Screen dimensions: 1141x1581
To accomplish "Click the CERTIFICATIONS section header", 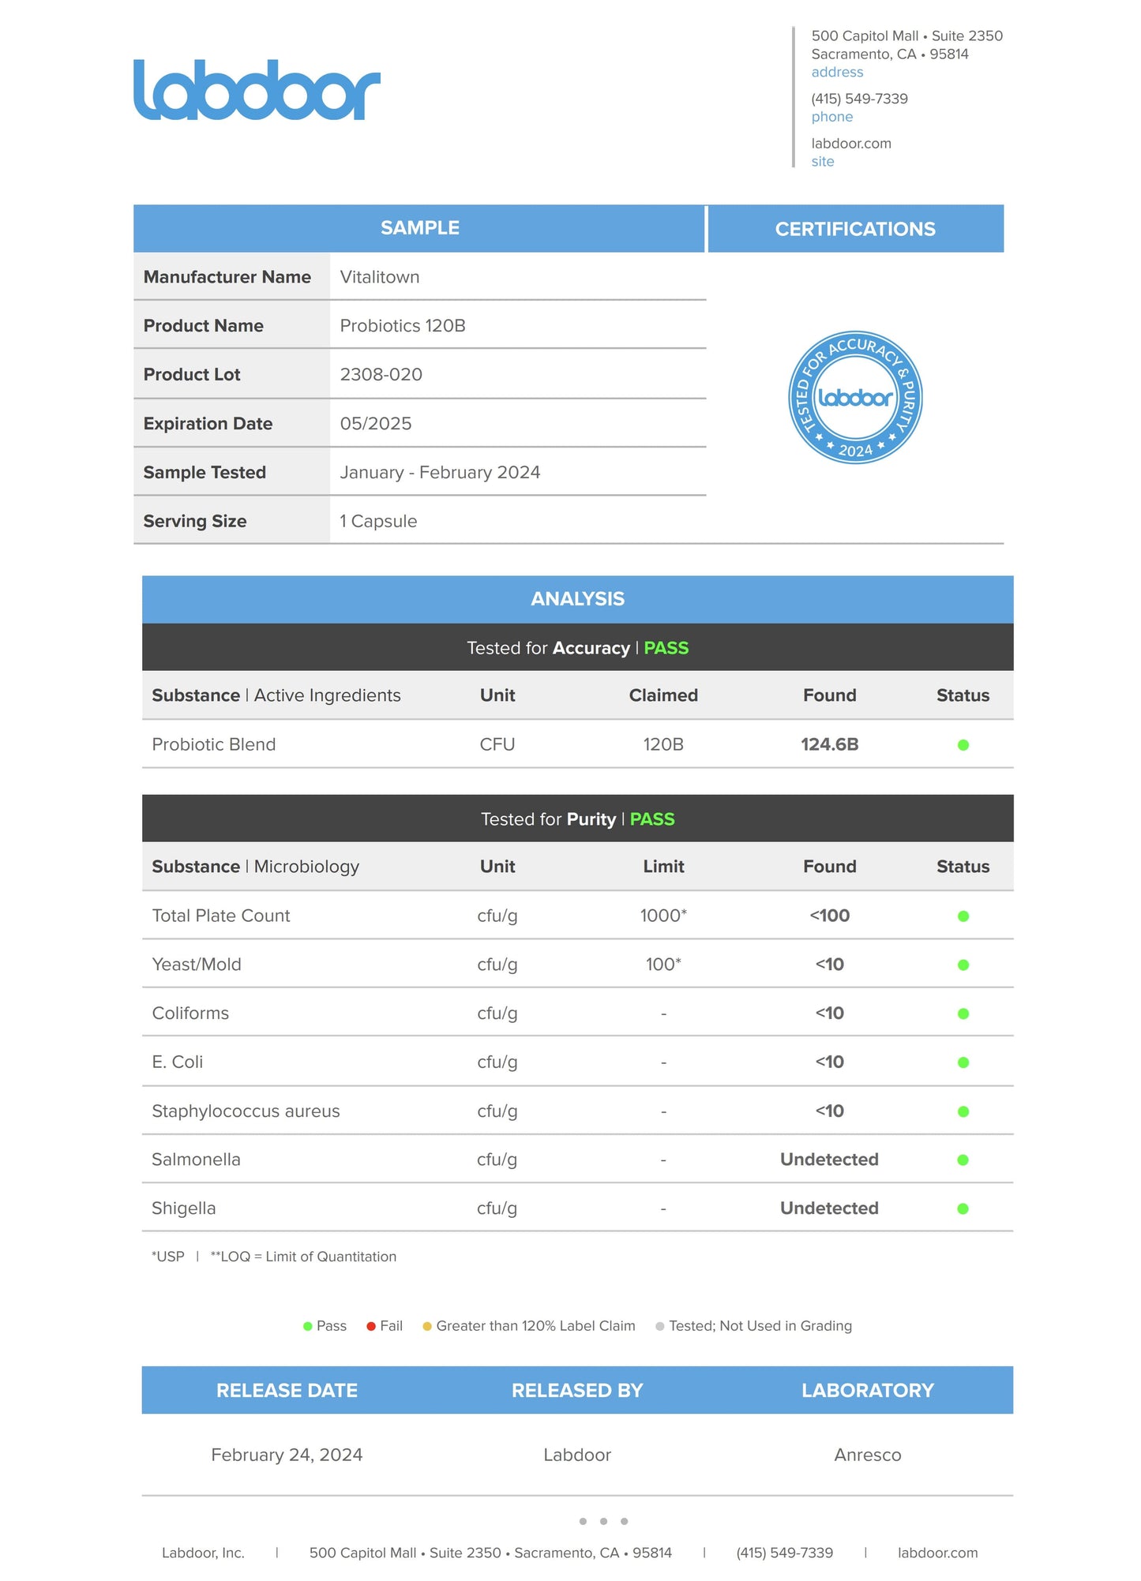I will tap(855, 229).
